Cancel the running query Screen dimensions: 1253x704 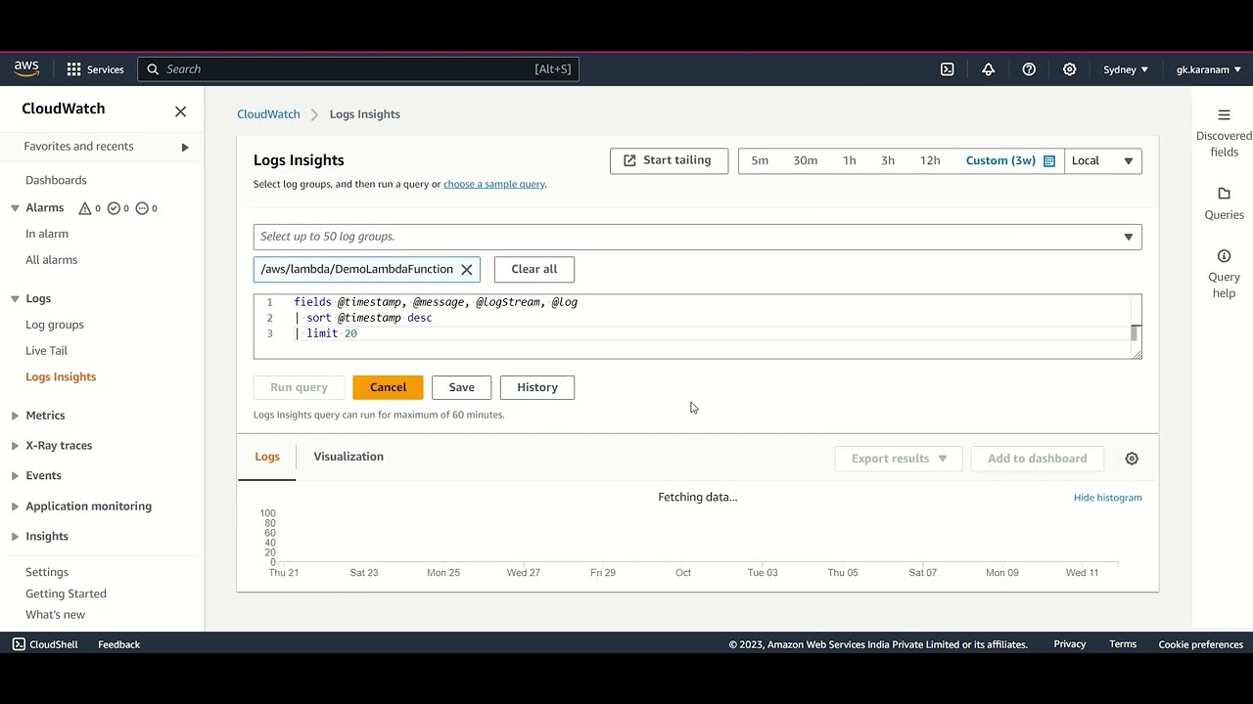(388, 387)
